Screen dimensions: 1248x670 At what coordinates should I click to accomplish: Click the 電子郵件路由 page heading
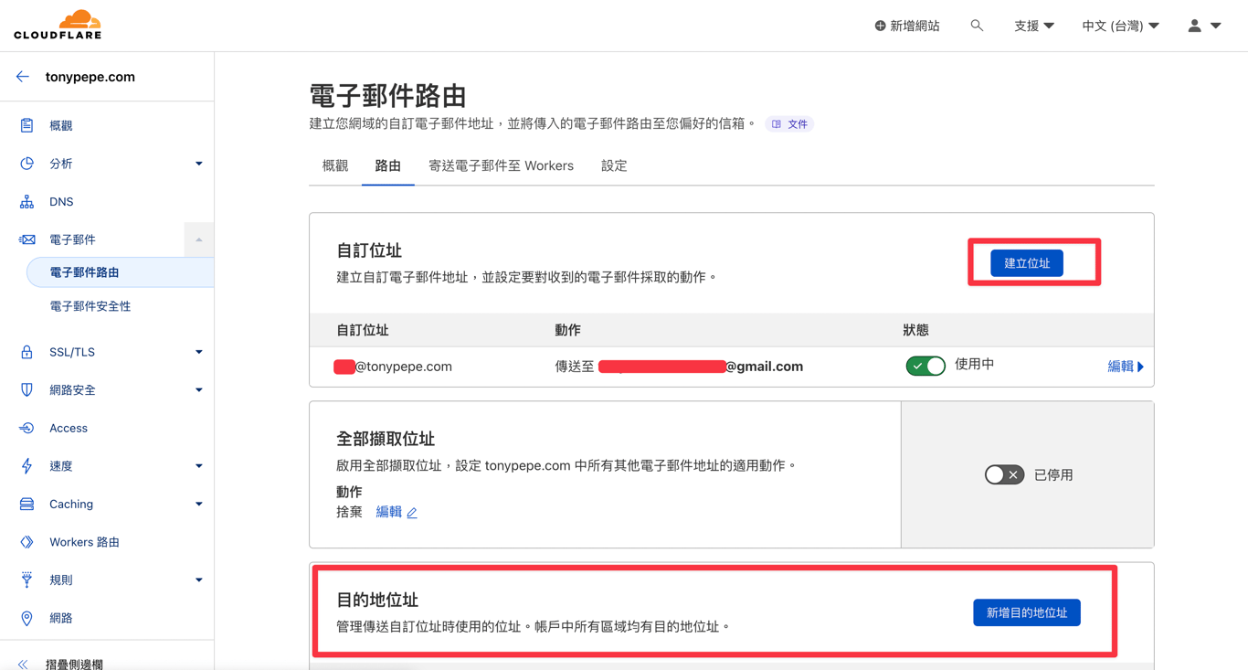388,96
